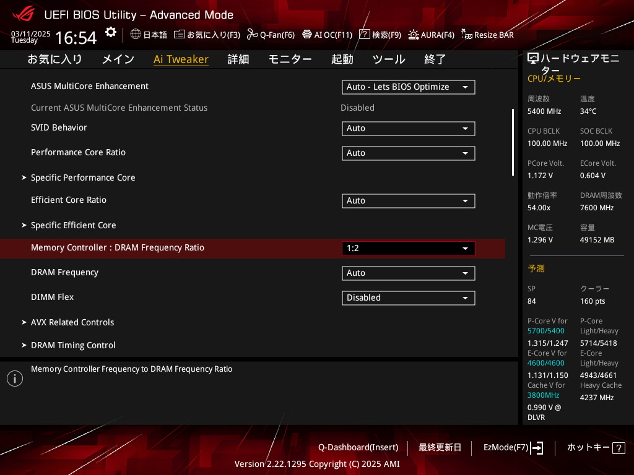The width and height of the screenshot is (634, 475).
Task: Click hardware monitor screen icon
Action: [533, 59]
